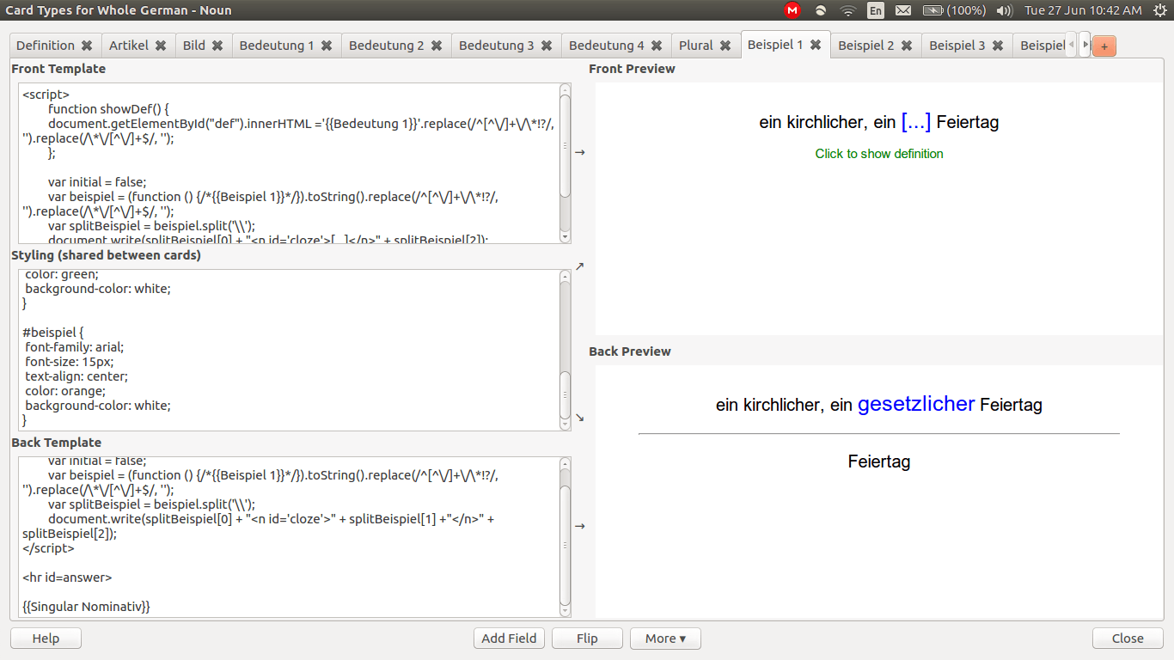Click the scroll-down arrow of Front Template
1174x660 pixels.
(565, 237)
